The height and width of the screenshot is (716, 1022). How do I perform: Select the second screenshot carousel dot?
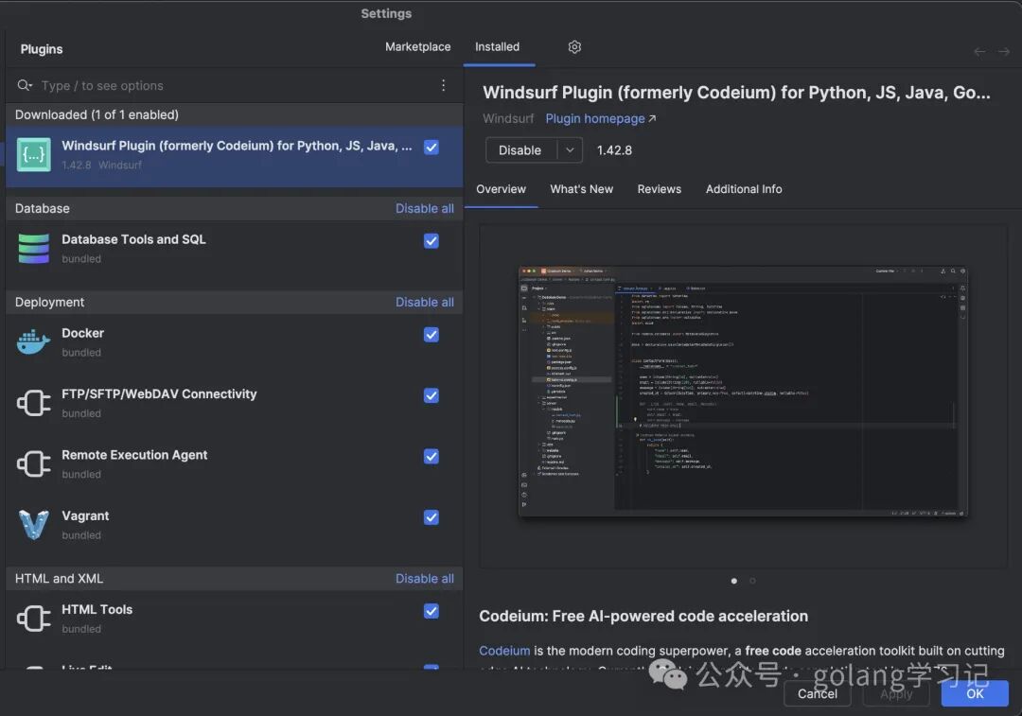(752, 581)
